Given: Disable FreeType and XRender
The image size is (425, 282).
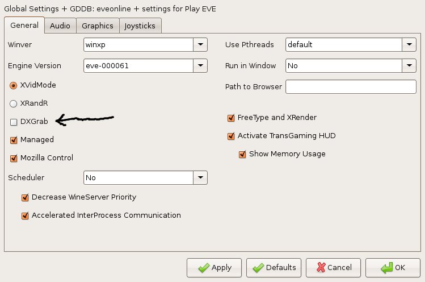Looking at the screenshot, I should [x=231, y=118].
